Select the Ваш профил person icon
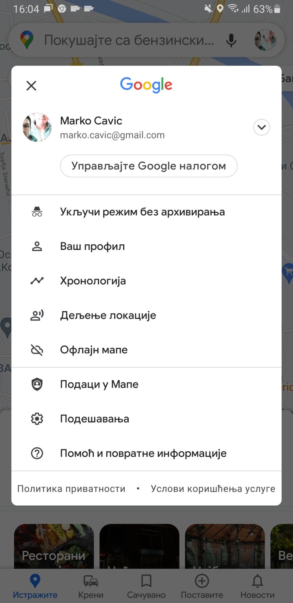The height and width of the screenshot is (603, 293). point(37,246)
